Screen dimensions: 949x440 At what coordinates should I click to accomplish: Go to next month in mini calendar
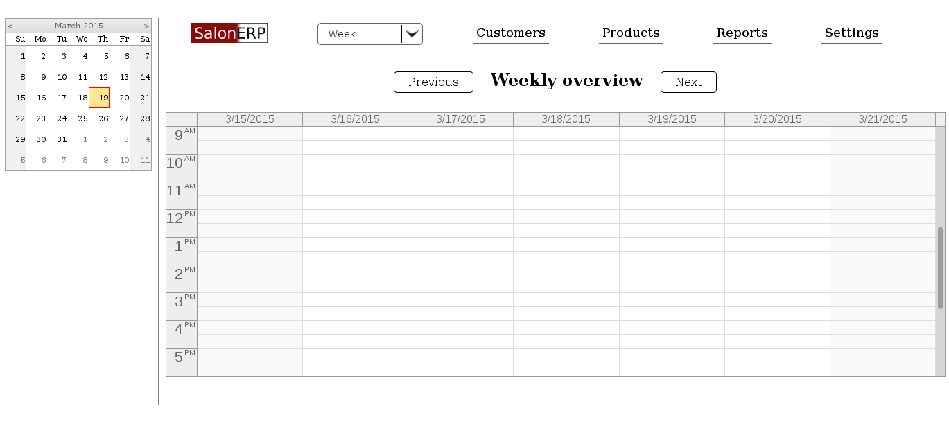[145, 25]
